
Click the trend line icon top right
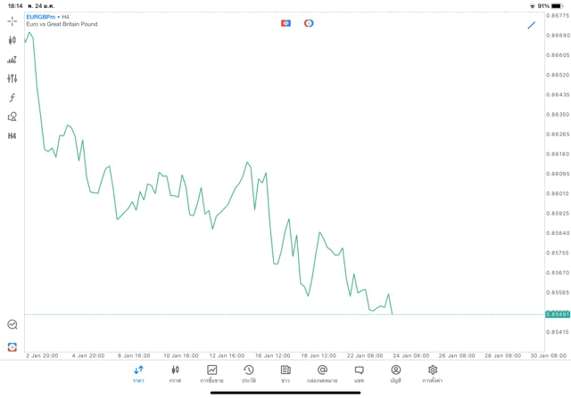532,25
